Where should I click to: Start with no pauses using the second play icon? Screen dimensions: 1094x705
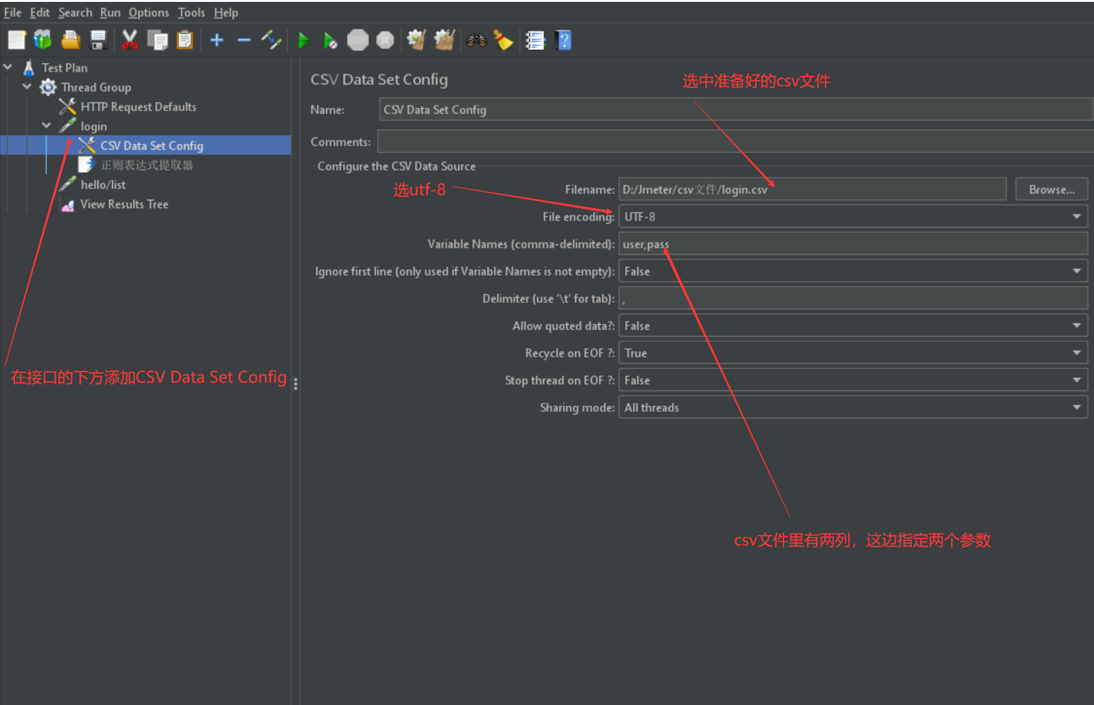(330, 40)
